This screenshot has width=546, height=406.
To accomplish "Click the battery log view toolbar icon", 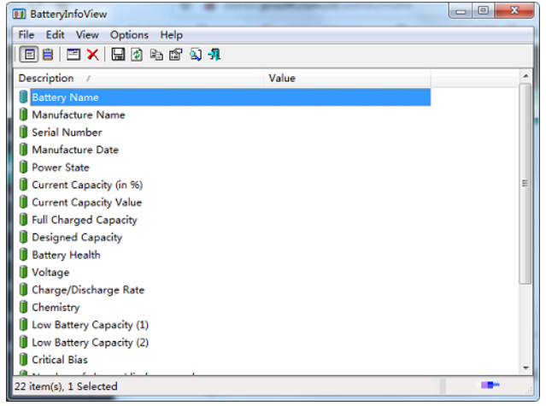I will [x=47, y=55].
